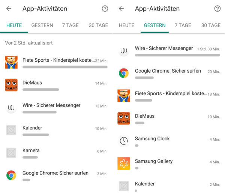The width and height of the screenshot is (225, 193).
Task: Tap Kalender placeholder icon in Gestern list
Action: [124, 186]
